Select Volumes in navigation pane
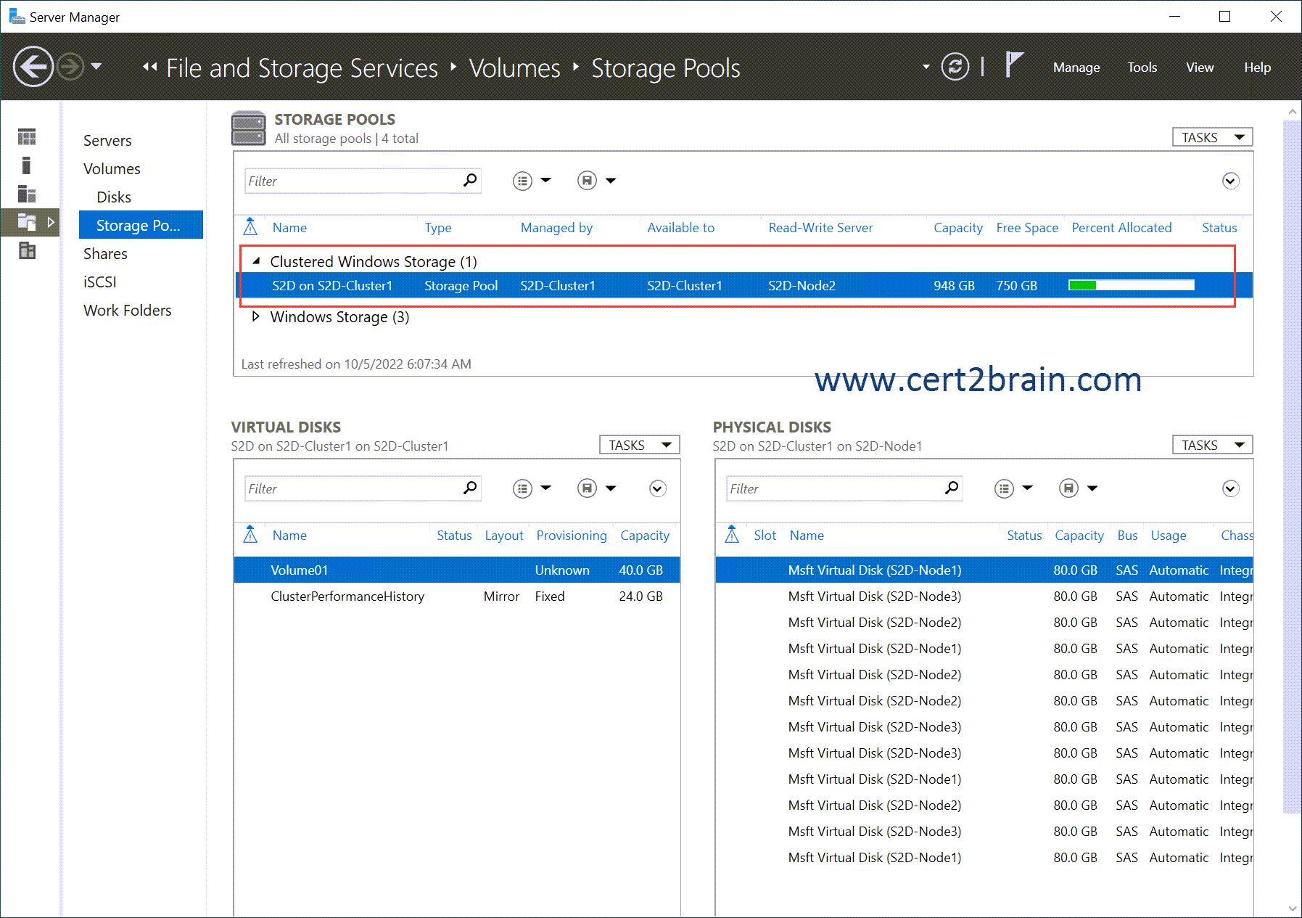This screenshot has height=918, width=1302. pyautogui.click(x=112, y=169)
